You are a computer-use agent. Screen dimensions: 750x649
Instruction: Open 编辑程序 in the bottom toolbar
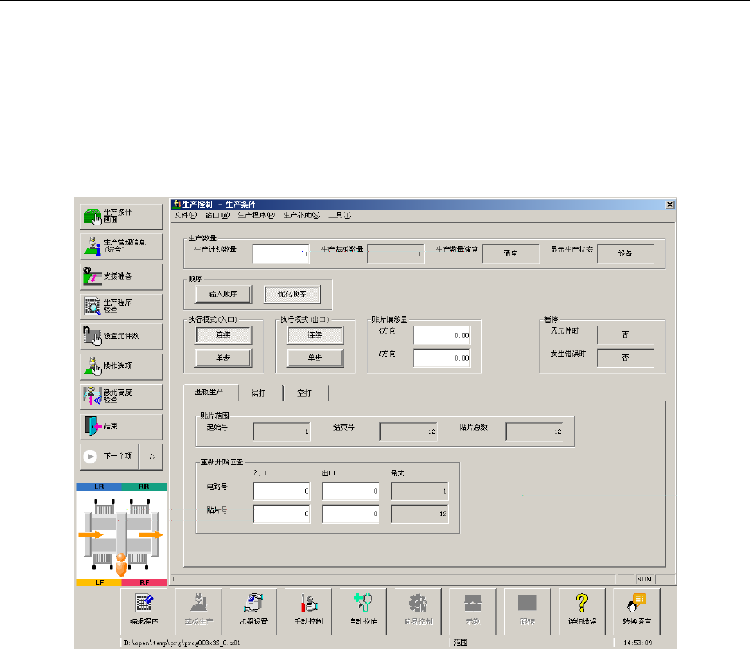pos(144,612)
